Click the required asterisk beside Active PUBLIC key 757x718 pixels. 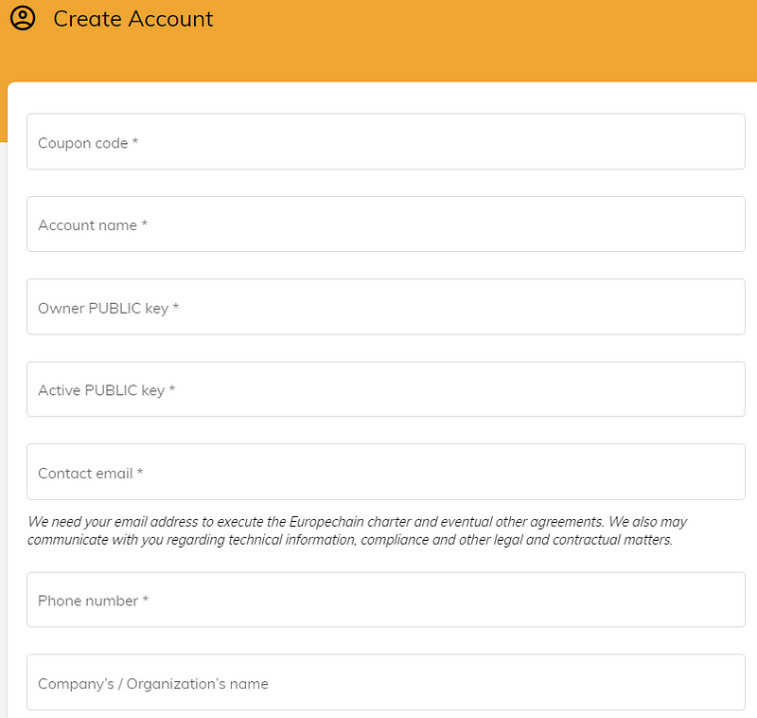tap(172, 389)
